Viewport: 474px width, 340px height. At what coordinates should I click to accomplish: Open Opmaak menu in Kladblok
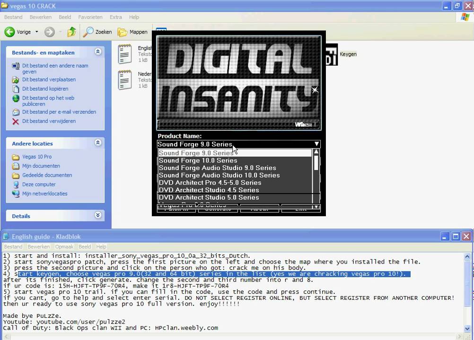click(x=64, y=247)
